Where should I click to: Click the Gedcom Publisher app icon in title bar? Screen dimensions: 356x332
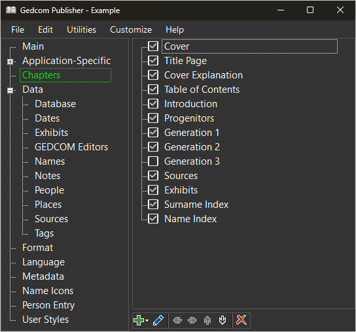coord(11,10)
